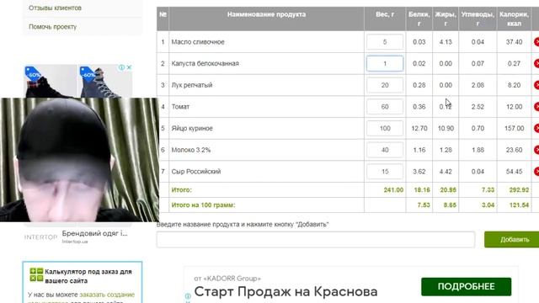
Task: Edit weight field for Яйцо куриное
Action: coord(385,129)
